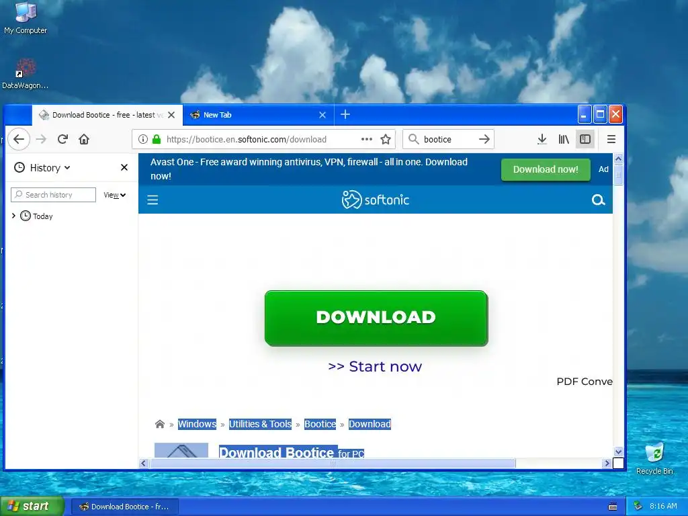Open the Firefox hamburger menu
Image resolution: width=688 pixels, height=516 pixels.
611,140
